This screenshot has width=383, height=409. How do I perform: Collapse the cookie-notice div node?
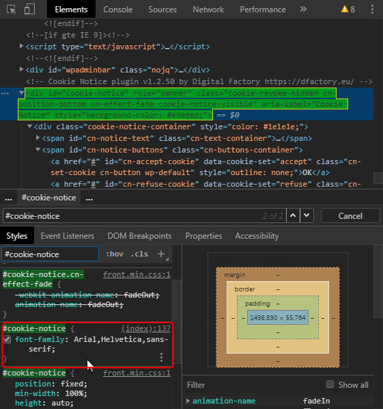point(21,93)
